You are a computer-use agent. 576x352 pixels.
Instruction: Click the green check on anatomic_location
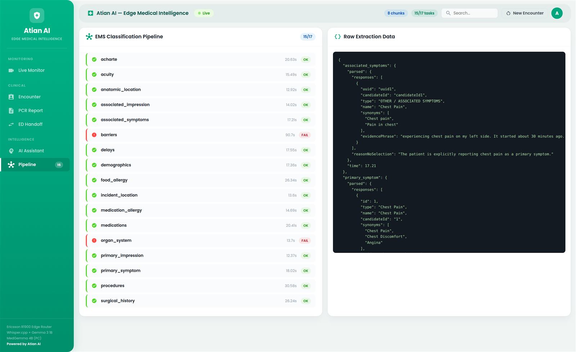[x=94, y=90]
